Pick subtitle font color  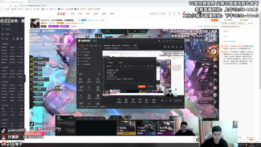click(x=121, y=66)
